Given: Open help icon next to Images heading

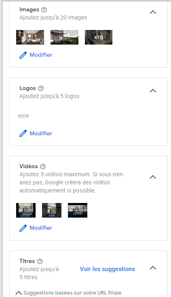Looking at the screenshot, I should tap(44, 10).
